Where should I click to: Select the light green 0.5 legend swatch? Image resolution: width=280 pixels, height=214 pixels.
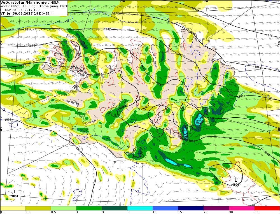tap(64, 208)
